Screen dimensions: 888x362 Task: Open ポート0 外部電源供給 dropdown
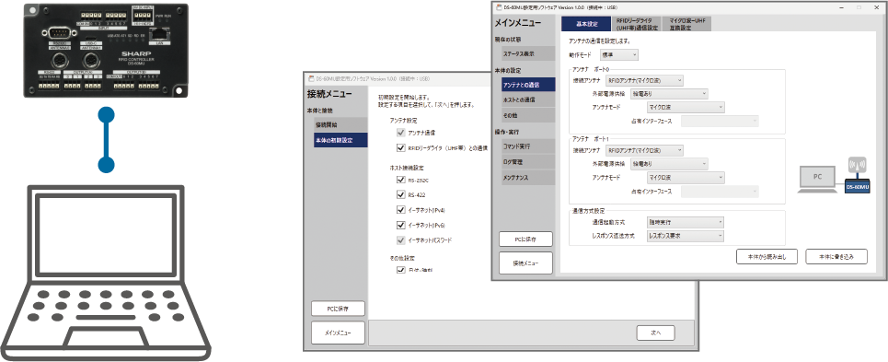click(x=669, y=93)
